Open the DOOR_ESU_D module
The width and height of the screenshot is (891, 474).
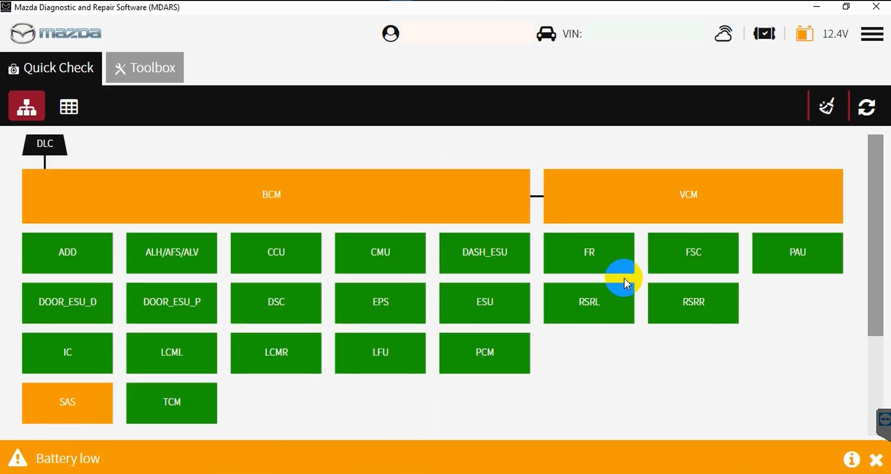[67, 303]
